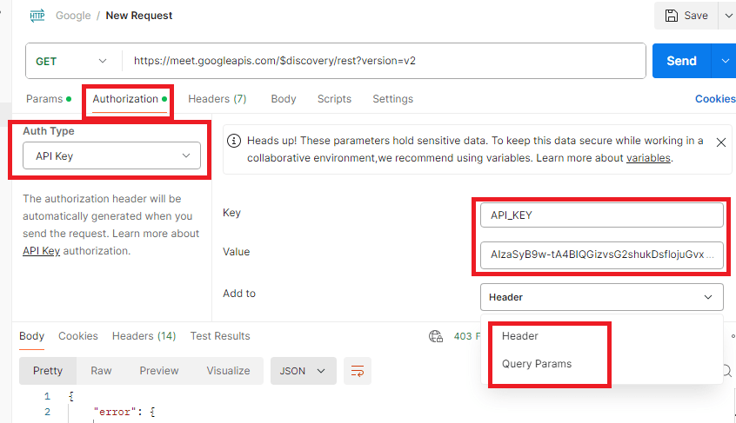Viewport: 736px width, 423px height.
Task: Open the Scripts tab
Action: point(334,99)
